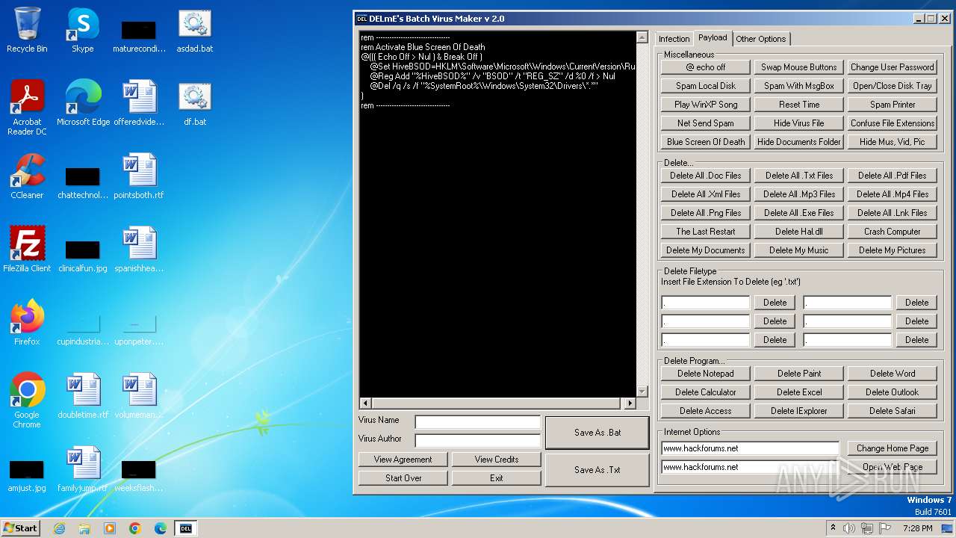Click the Reset Time button
Viewport: 956px width, 538px height.
click(799, 105)
